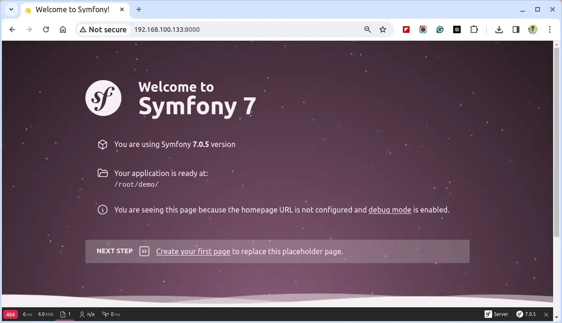
Task: Click the Next Step double-chevron icon
Action: 144,251
